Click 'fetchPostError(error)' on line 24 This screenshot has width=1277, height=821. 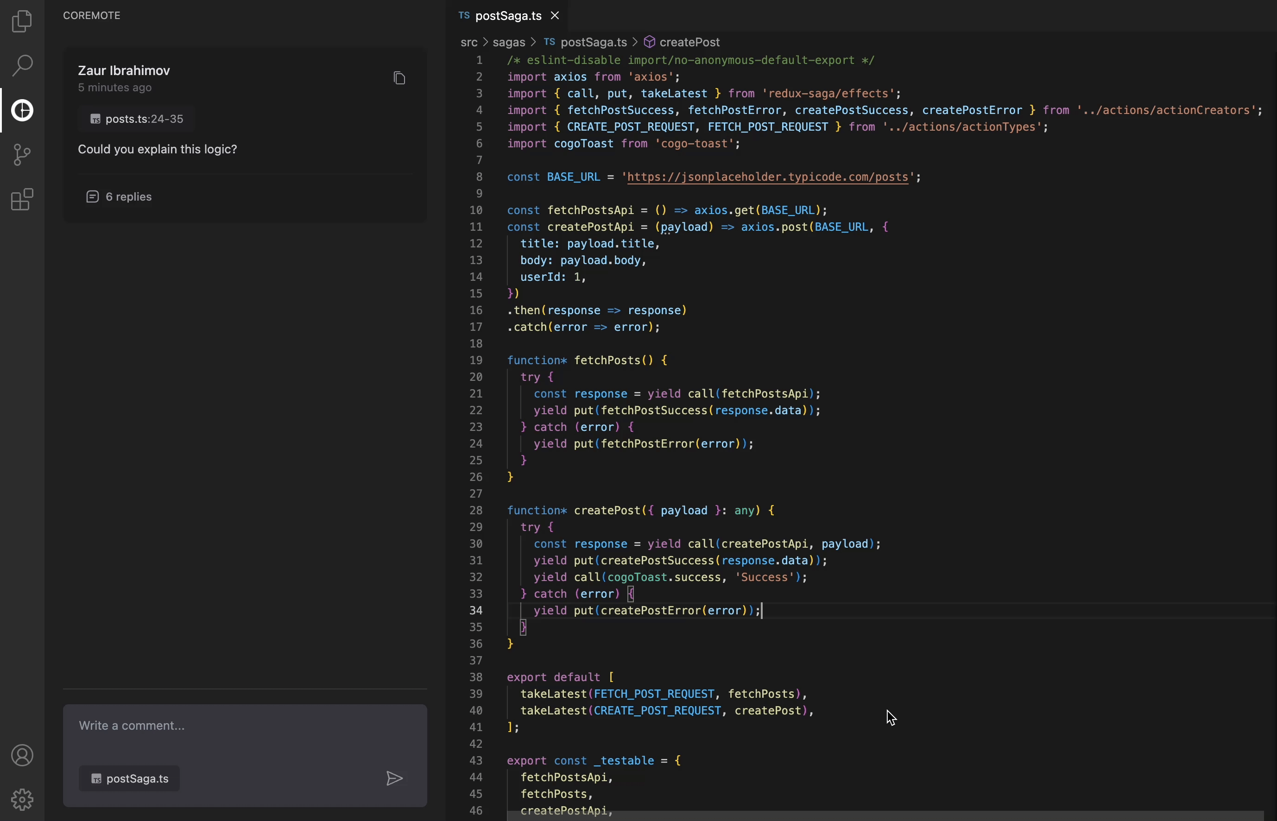point(670,444)
